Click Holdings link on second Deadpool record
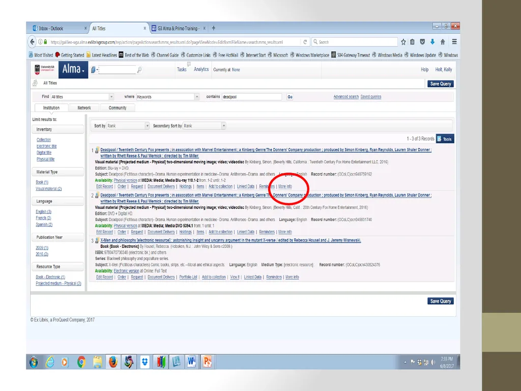 [185, 232]
